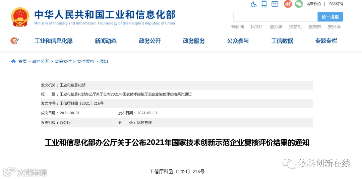The width and height of the screenshot is (362, 179).
Task: Click the 发布机构 value 办公厅
Action: pos(65,123)
